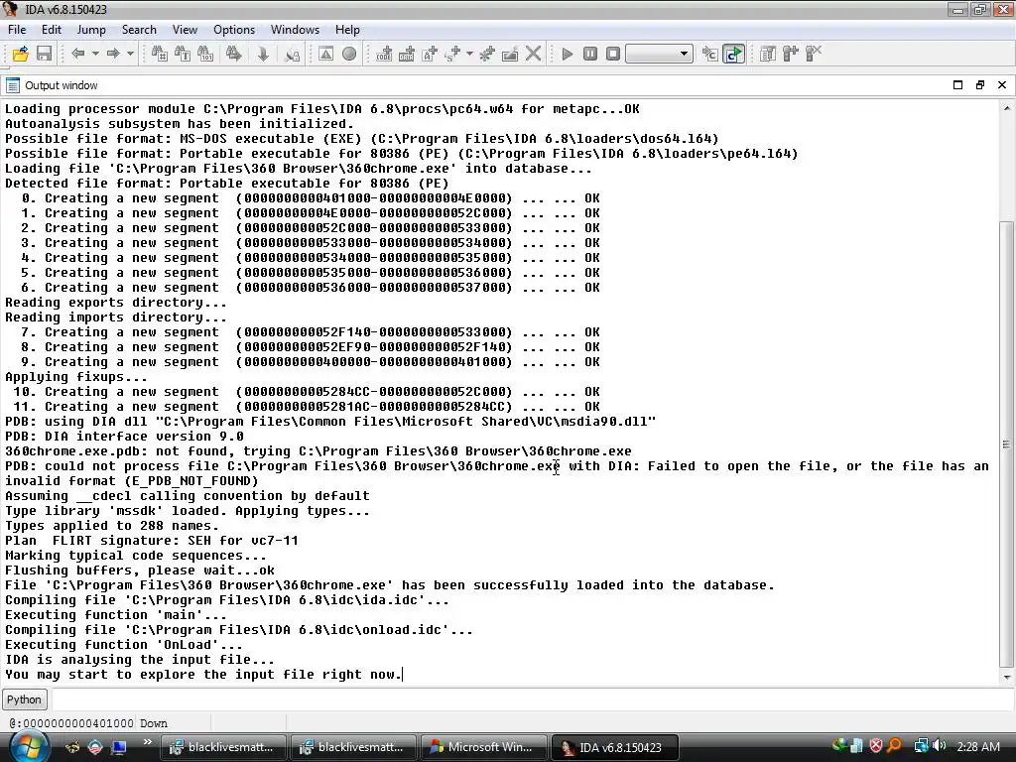Search for byte sequence binoculars icon
Screen dimensions: 1016x762
click(205, 54)
